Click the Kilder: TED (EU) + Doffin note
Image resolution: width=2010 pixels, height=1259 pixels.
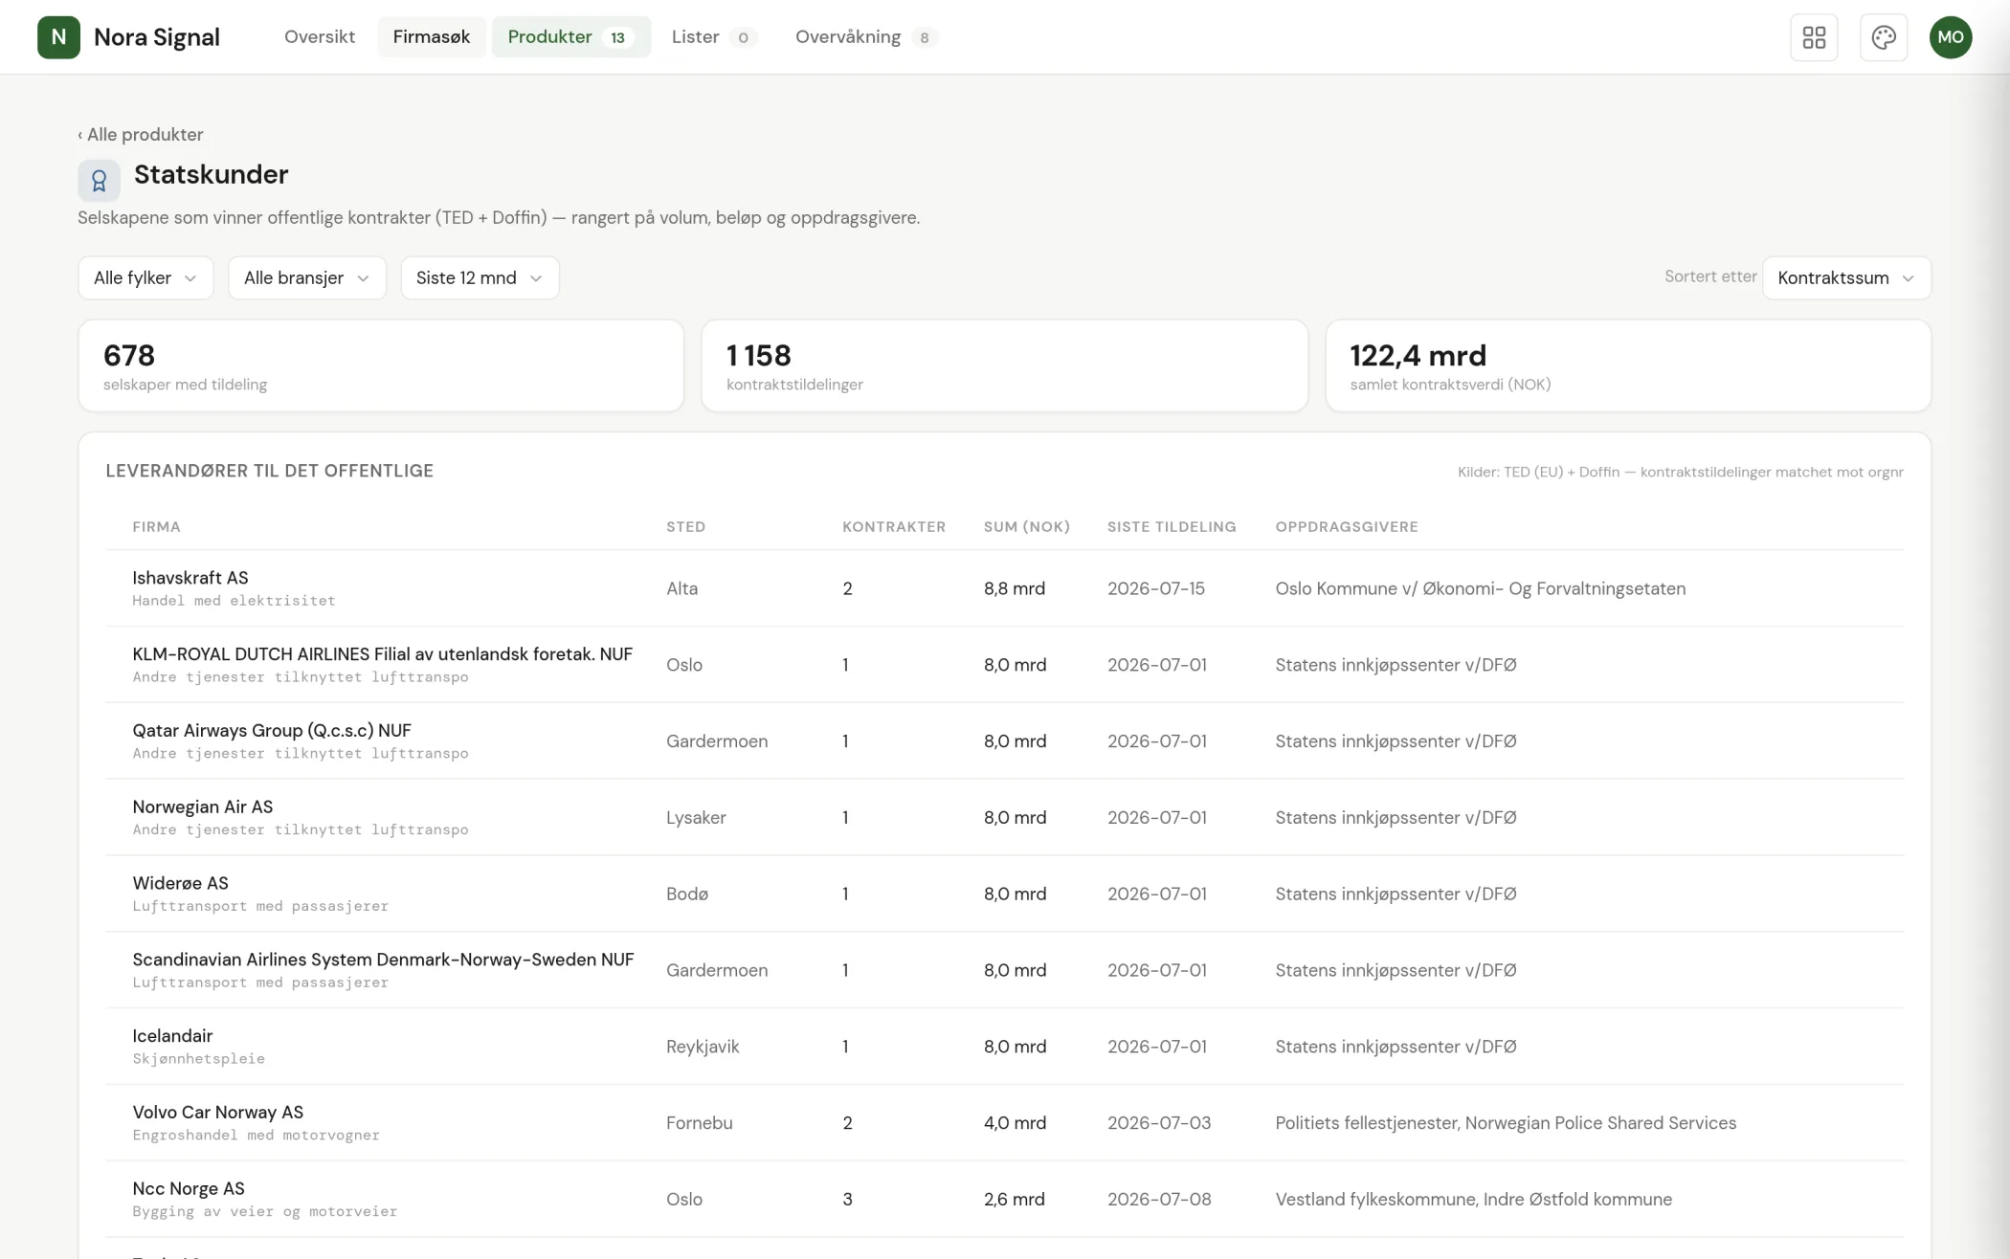(x=1681, y=472)
